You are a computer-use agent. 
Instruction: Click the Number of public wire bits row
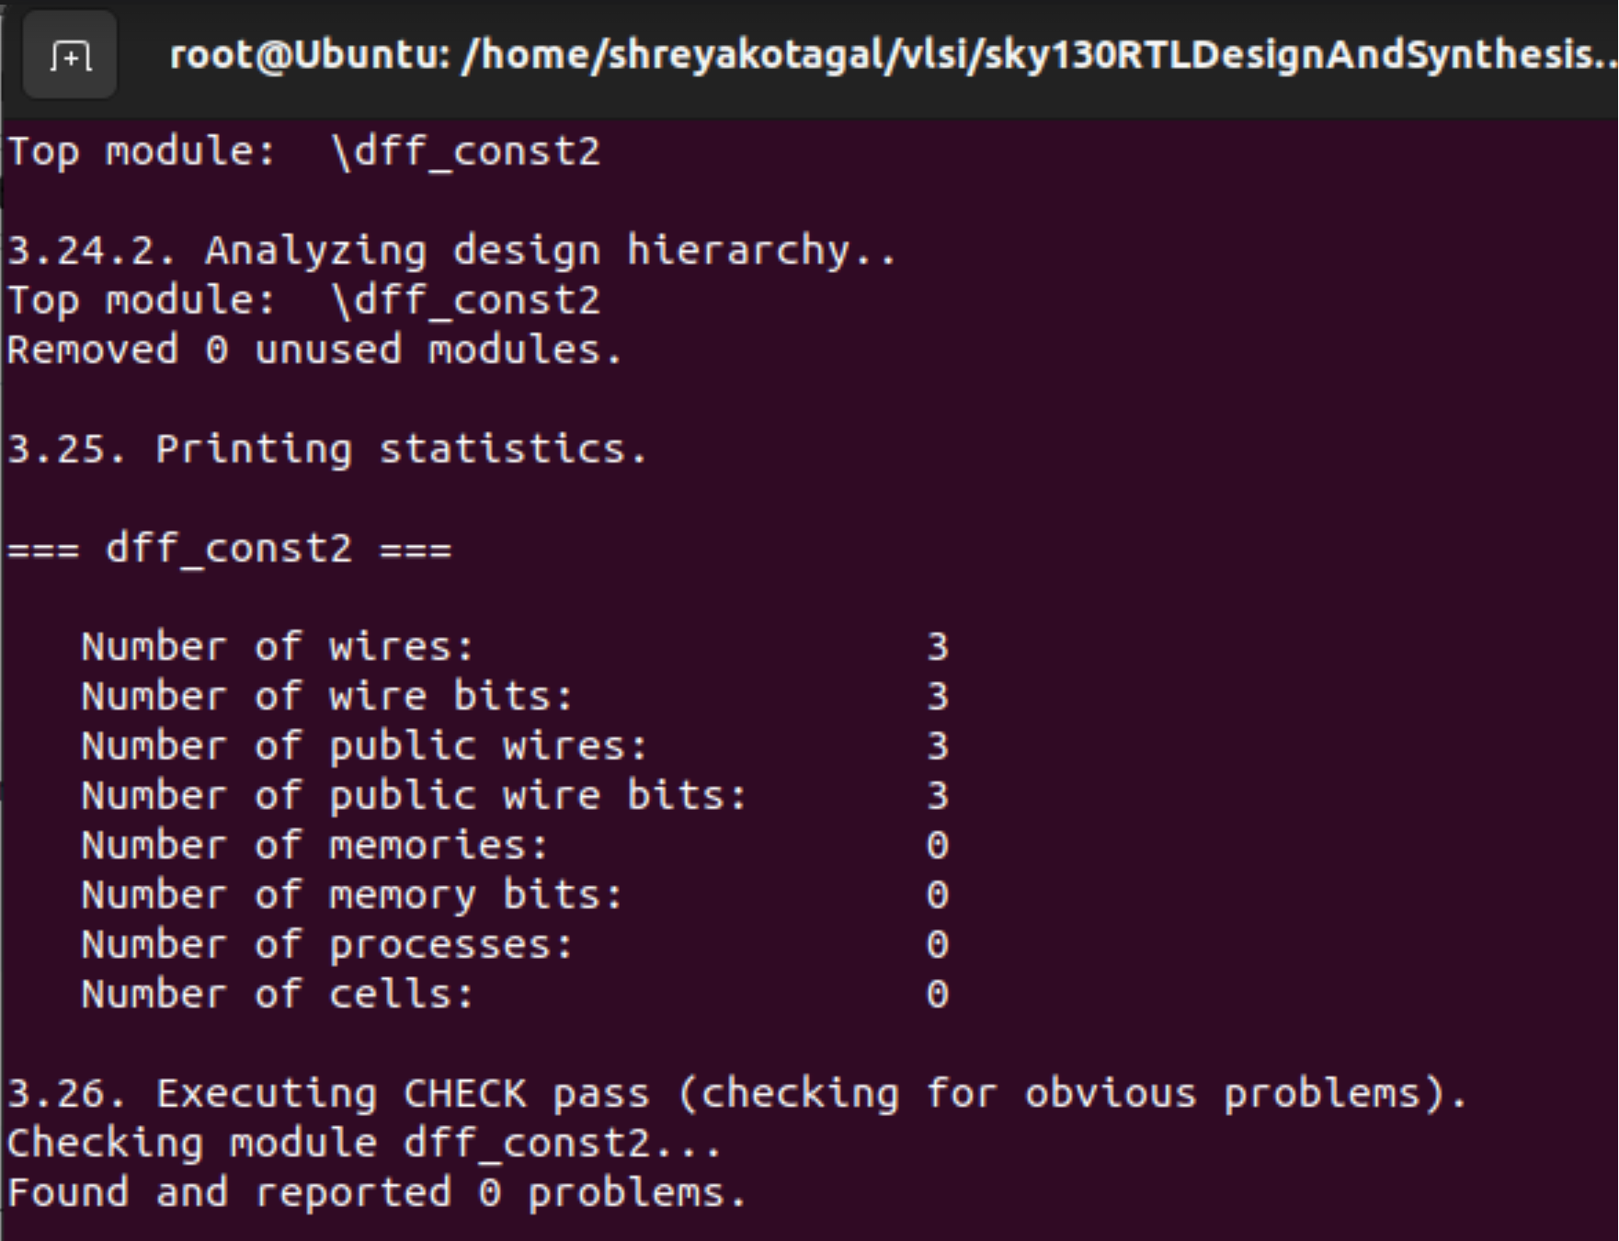tap(414, 795)
